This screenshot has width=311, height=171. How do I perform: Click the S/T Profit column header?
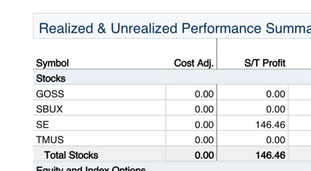(x=265, y=63)
